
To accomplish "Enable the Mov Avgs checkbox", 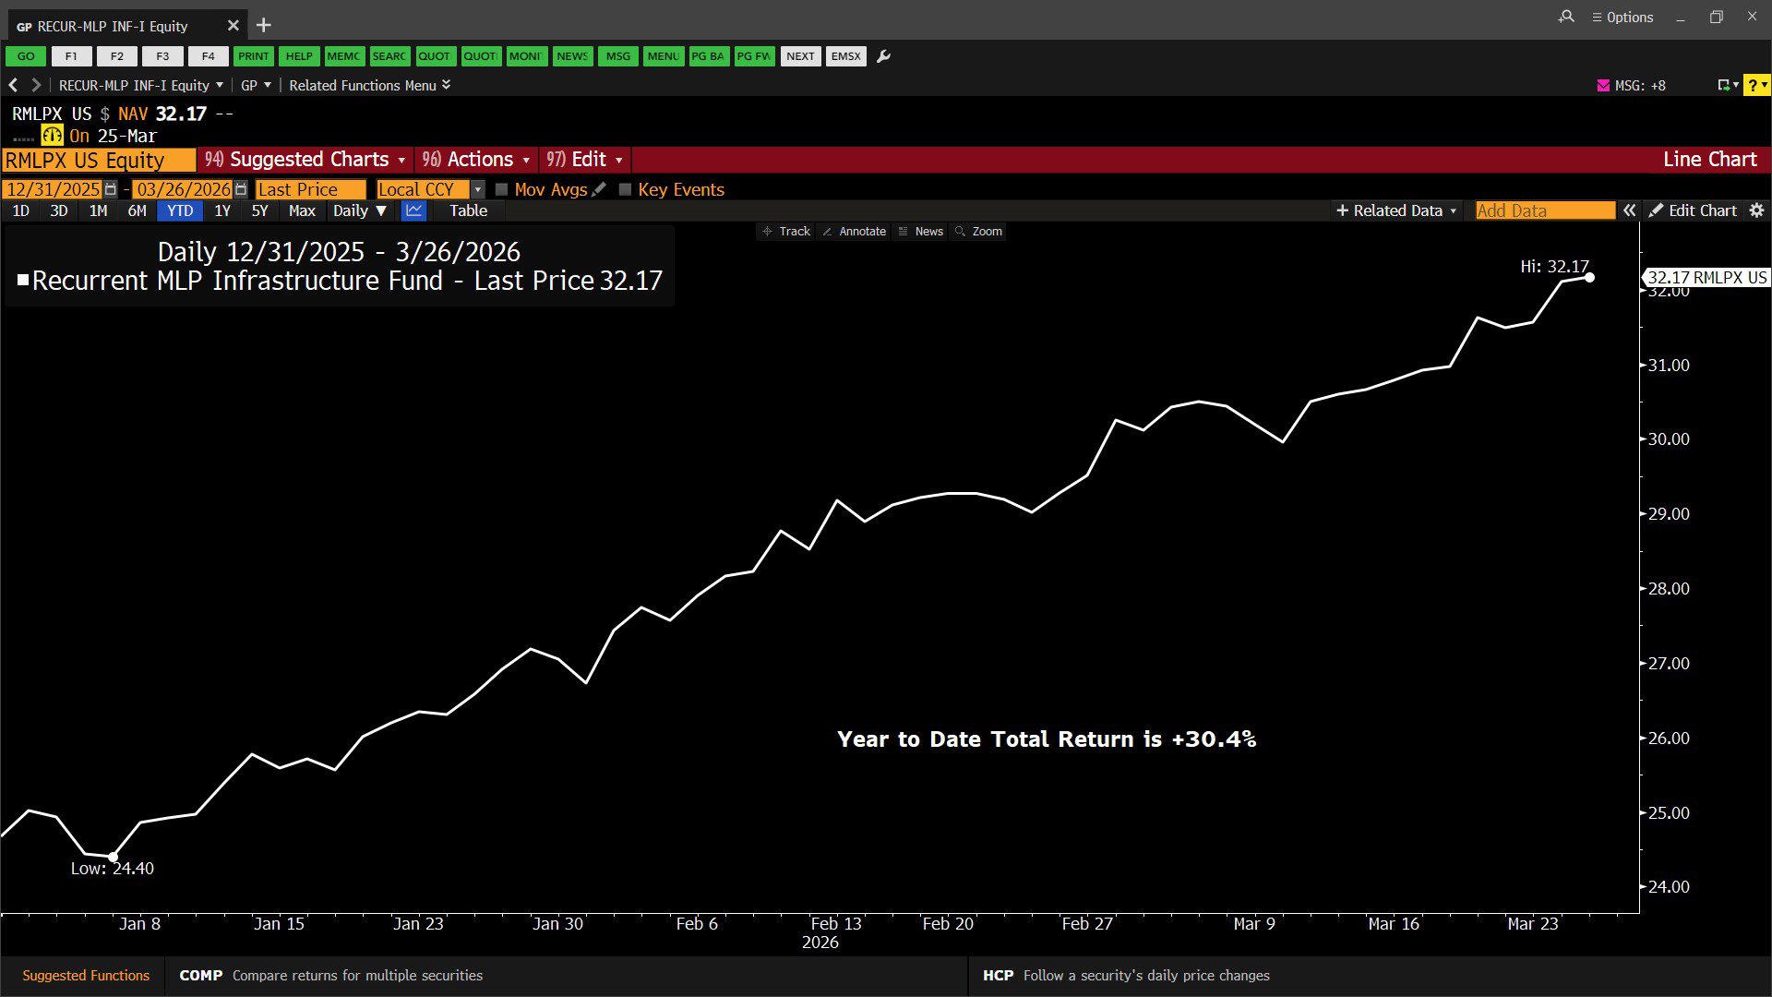I will [501, 189].
